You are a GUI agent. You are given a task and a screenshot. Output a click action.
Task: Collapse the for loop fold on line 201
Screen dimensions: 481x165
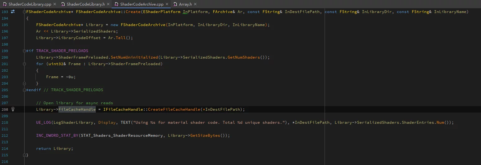pos(24,64)
